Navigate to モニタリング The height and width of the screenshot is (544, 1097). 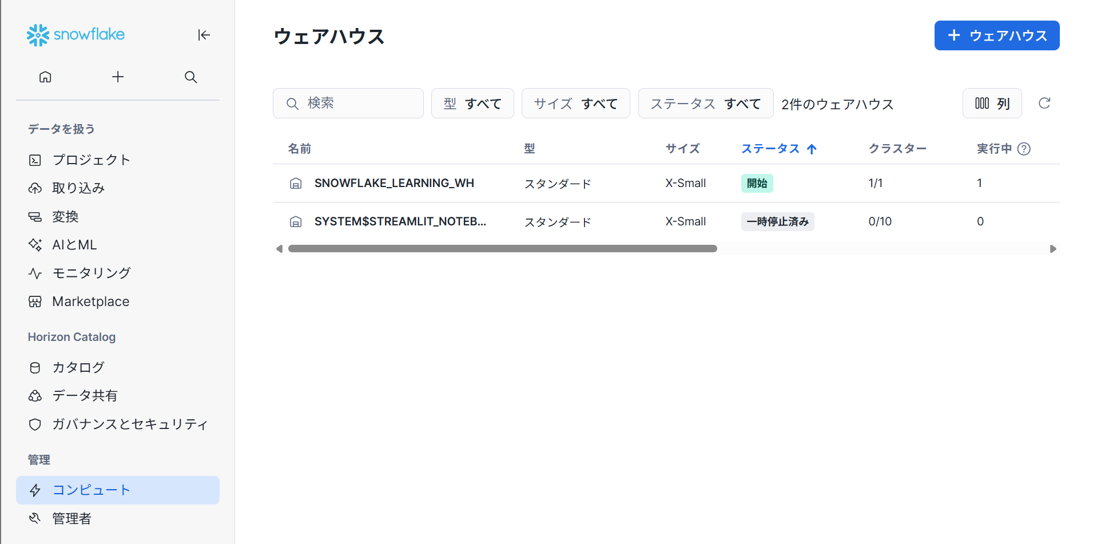tap(118, 273)
